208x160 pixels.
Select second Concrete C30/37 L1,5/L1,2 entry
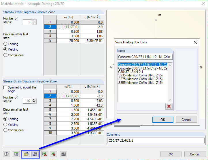point(143,68)
